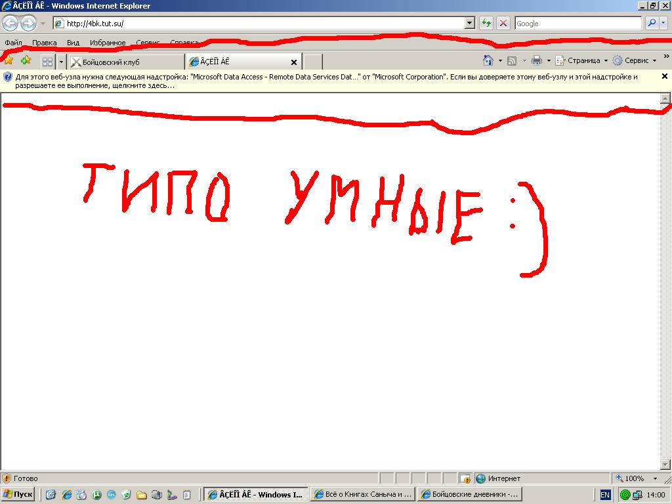Viewport: 672px width, 504px height.
Task: Click the EN language indicator
Action: [x=604, y=495]
